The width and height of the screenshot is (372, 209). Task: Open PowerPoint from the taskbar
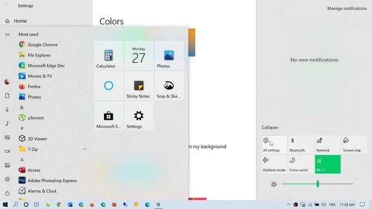point(114,204)
